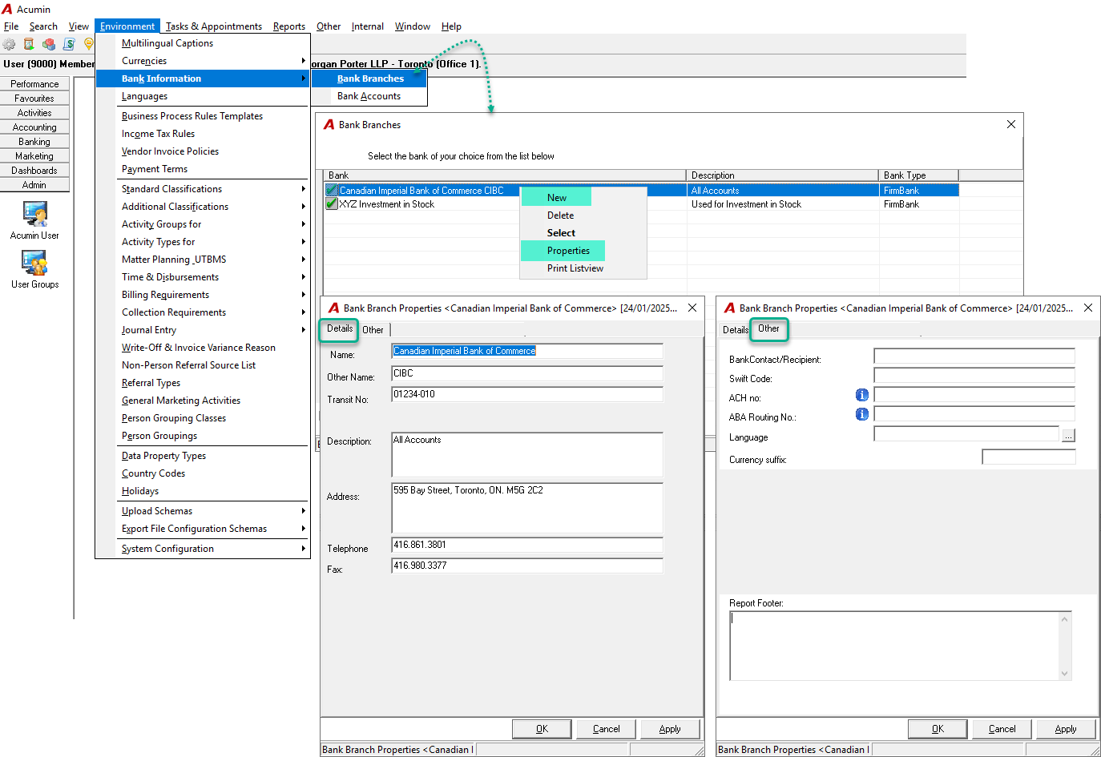Image resolution: width=1101 pixels, height=757 pixels.
Task: Click the info icon beside ABA Routing No.
Action: 862,414
